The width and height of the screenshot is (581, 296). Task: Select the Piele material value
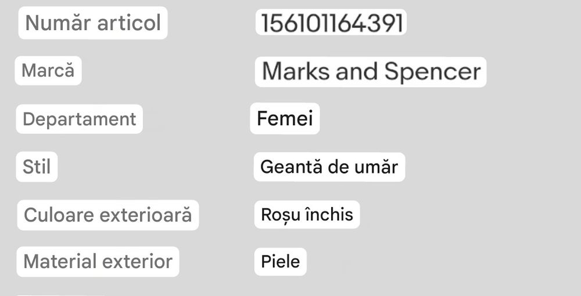click(x=280, y=262)
